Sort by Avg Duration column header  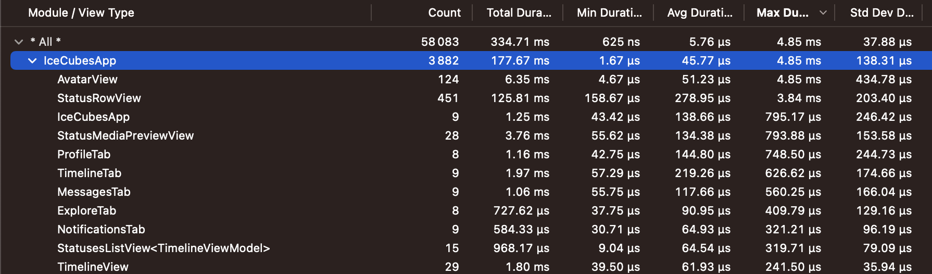pyautogui.click(x=700, y=13)
